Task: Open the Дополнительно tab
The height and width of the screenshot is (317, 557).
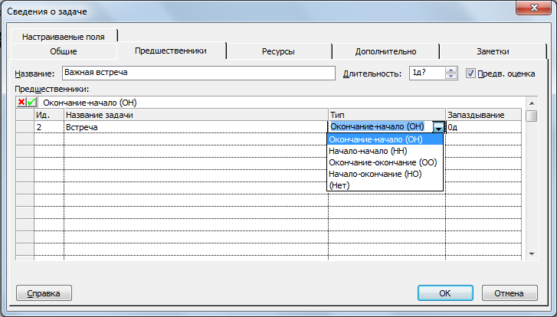Action: [385, 51]
